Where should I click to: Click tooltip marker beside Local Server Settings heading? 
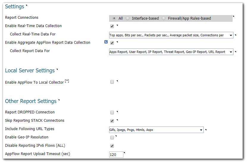click(x=57, y=69)
